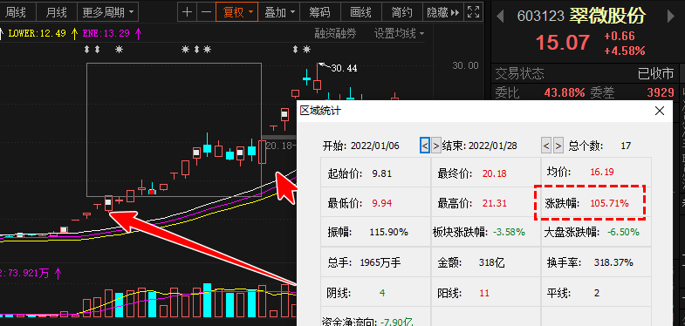
Task: Toggle the 简约 simple mode
Action: click(401, 12)
